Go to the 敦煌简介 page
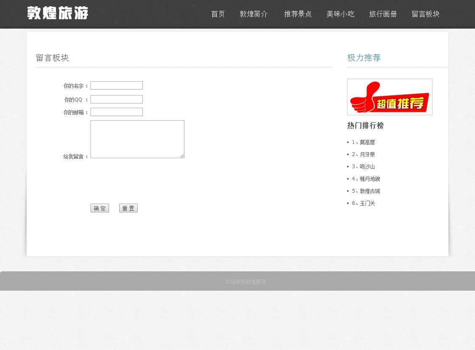 [x=254, y=14]
